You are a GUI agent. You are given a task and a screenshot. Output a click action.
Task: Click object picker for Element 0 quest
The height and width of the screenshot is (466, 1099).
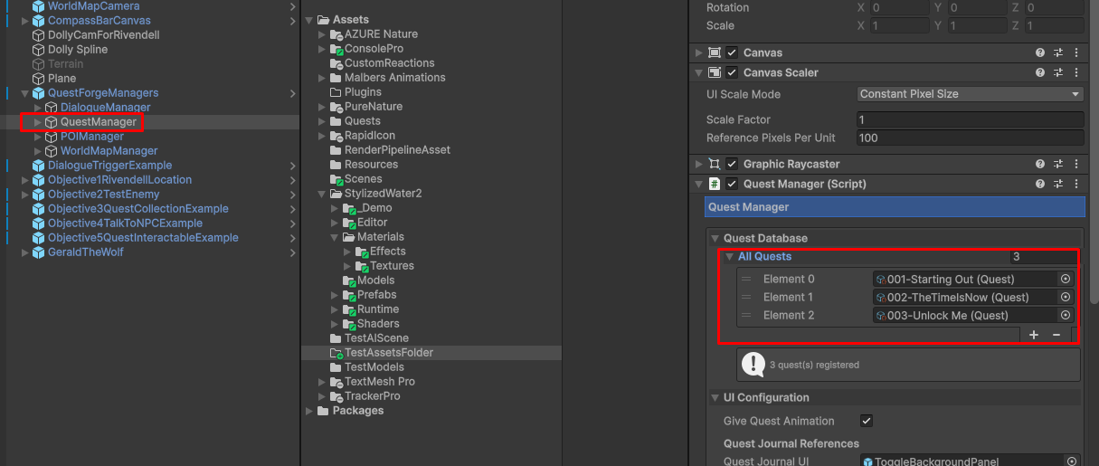tap(1065, 280)
